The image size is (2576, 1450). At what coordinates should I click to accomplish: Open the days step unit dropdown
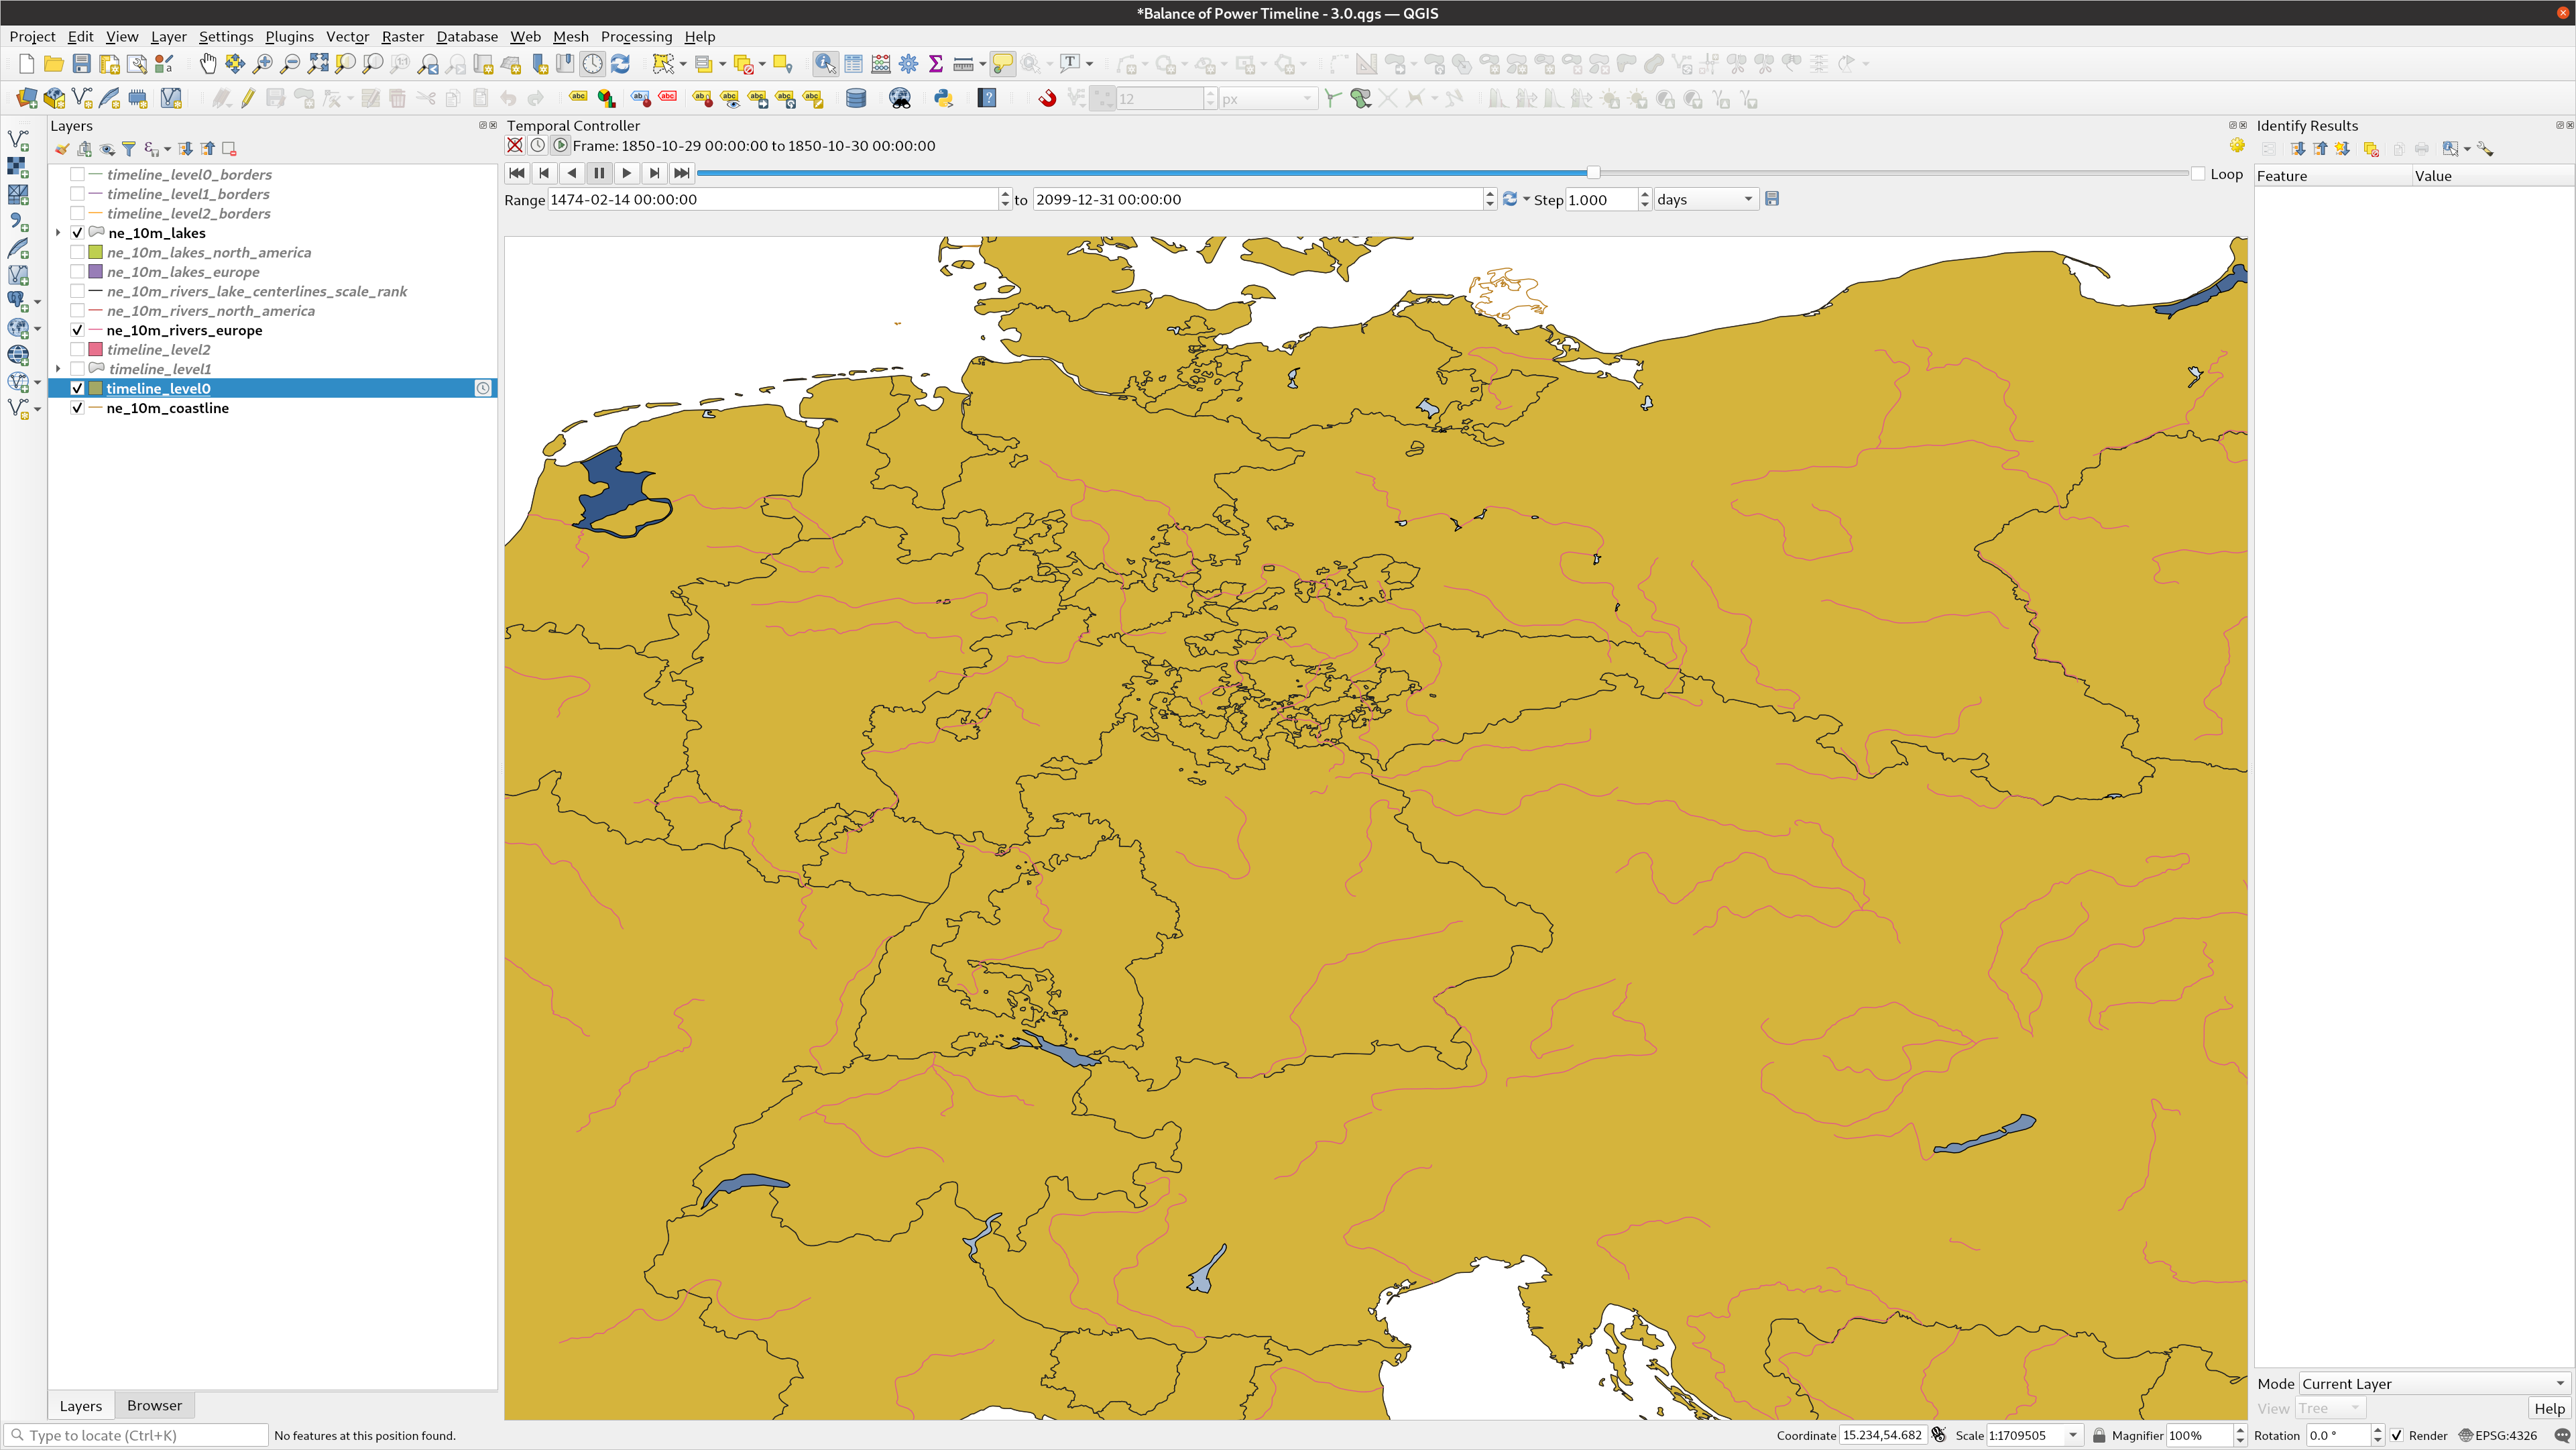(1705, 200)
